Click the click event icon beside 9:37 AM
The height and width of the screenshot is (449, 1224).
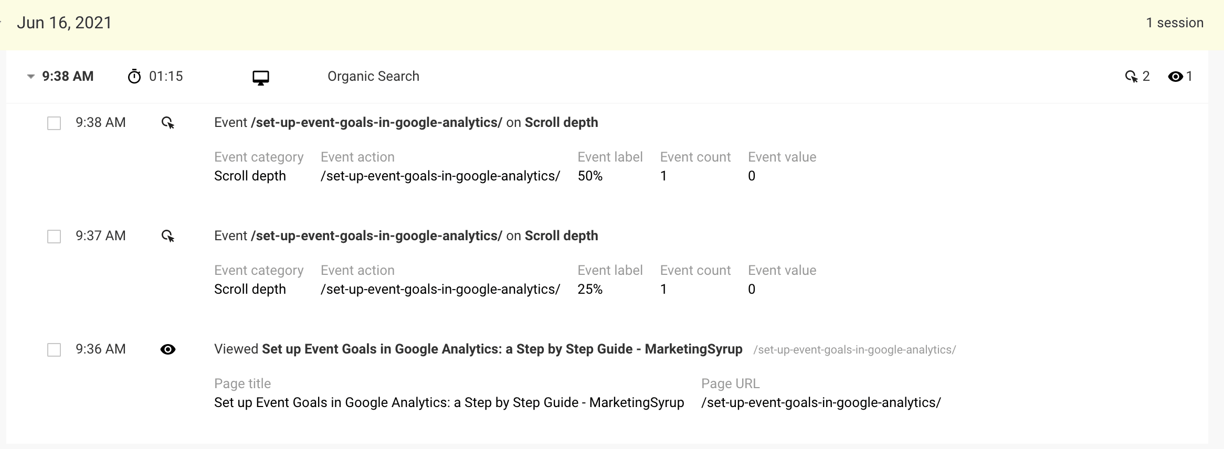pos(168,236)
